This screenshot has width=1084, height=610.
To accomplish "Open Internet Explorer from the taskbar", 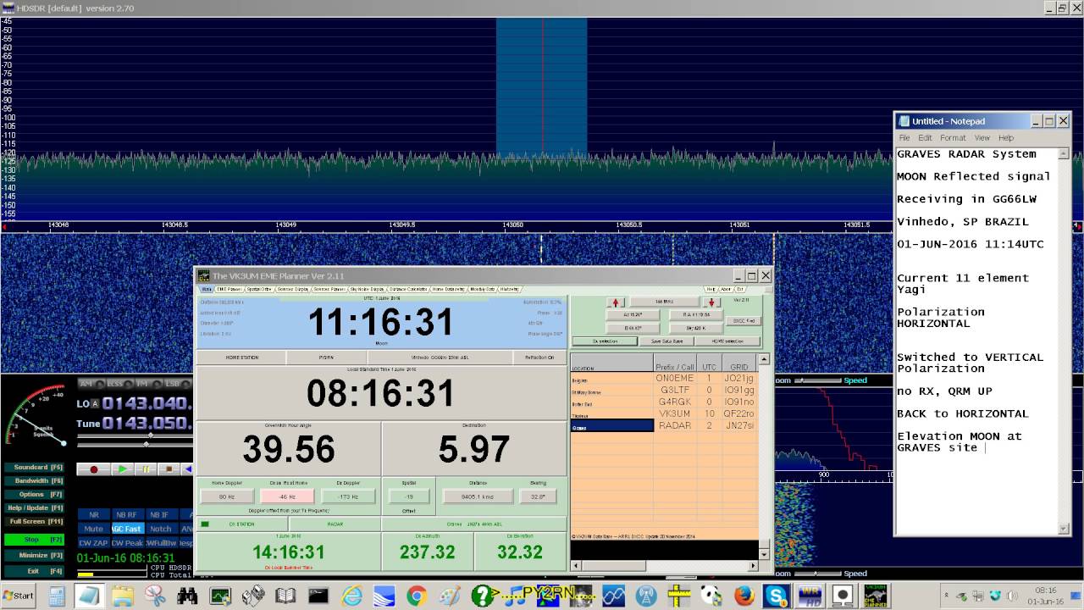I will click(x=351, y=596).
